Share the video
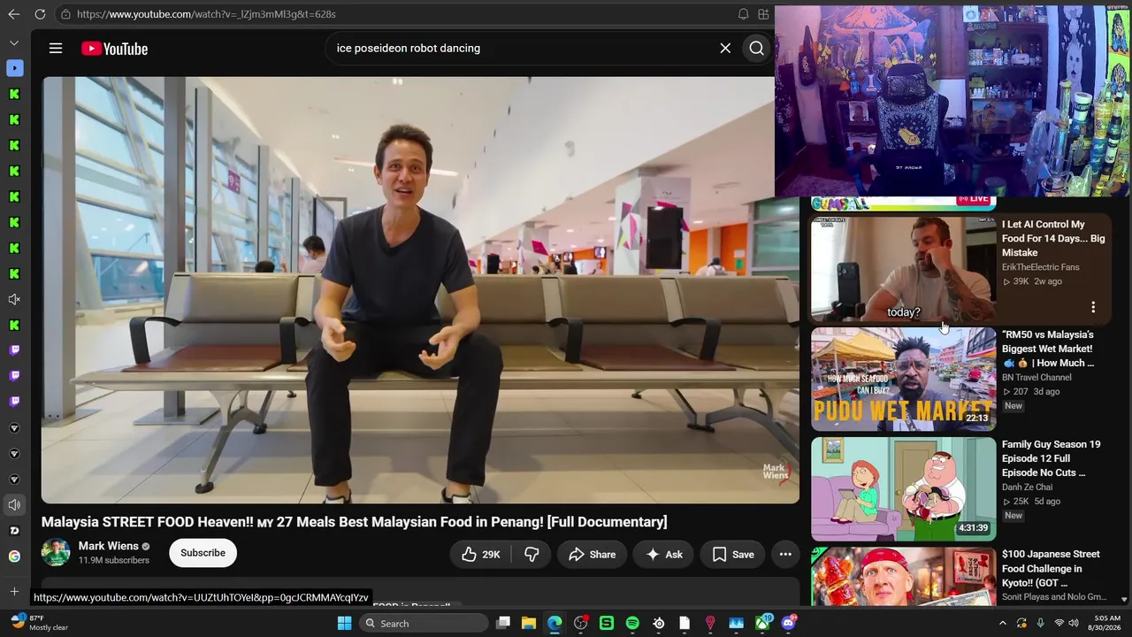1132x637 pixels. (592, 555)
